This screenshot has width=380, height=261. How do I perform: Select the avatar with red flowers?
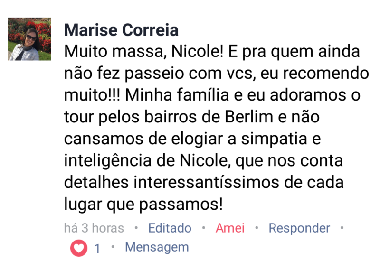point(29,39)
